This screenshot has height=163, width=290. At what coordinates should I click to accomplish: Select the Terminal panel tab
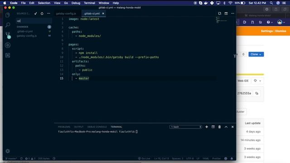coord(116,127)
